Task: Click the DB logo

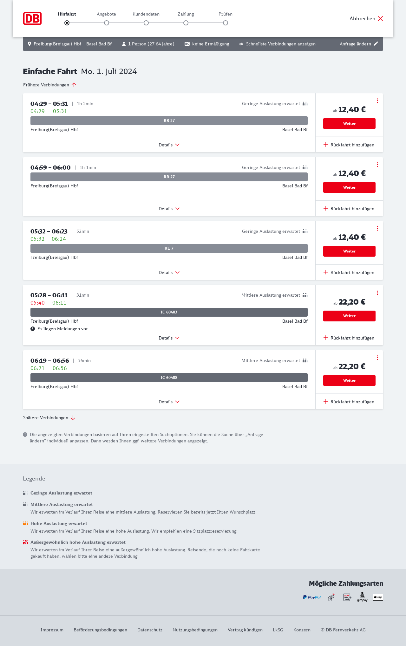Action: click(32, 18)
